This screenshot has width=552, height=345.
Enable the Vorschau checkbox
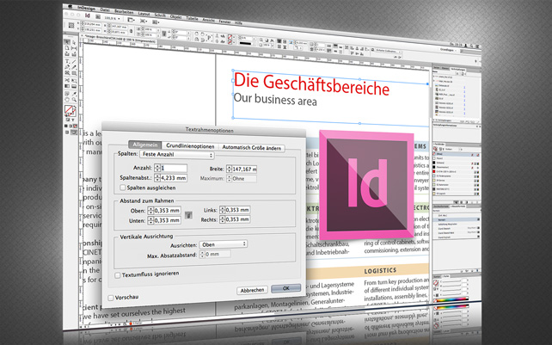(x=111, y=299)
